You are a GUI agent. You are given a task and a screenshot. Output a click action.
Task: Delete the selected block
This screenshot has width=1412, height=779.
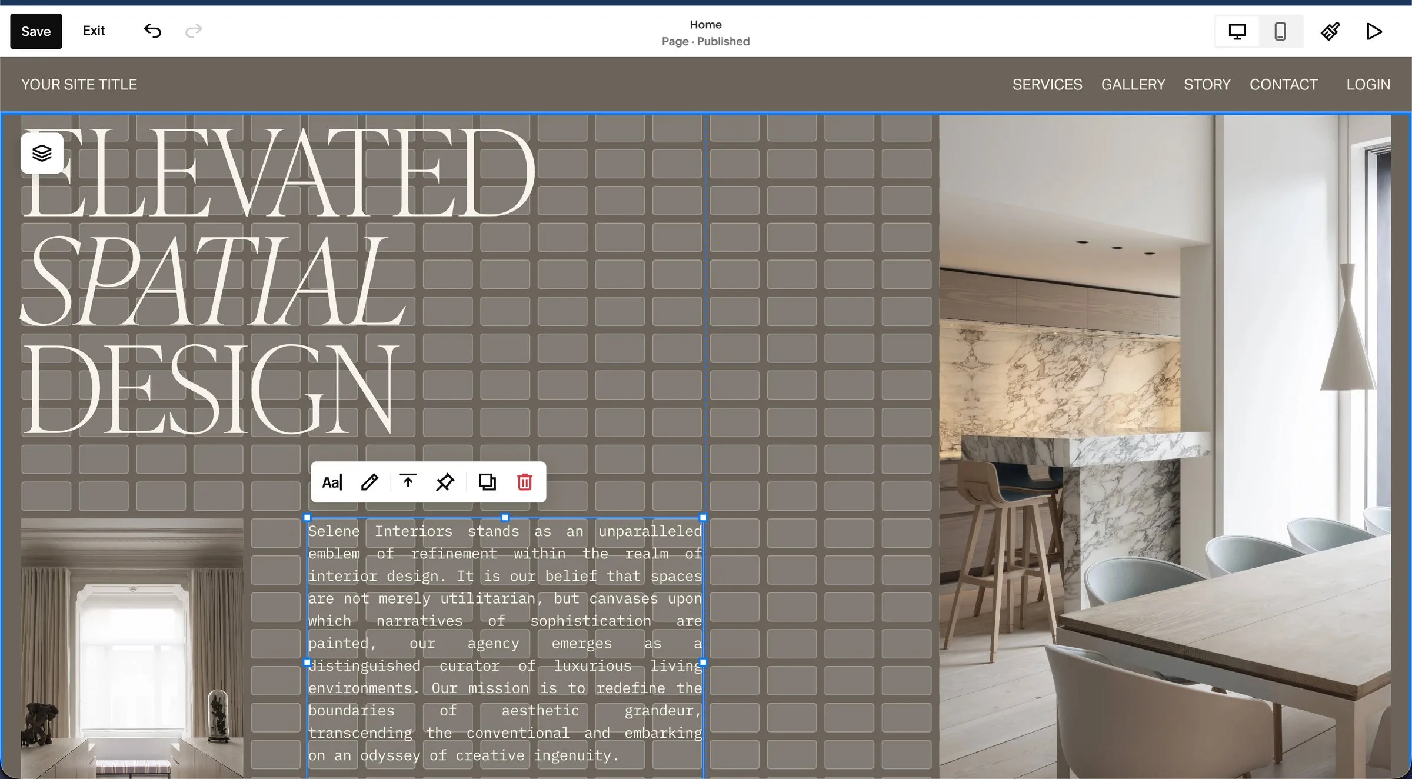tap(525, 482)
